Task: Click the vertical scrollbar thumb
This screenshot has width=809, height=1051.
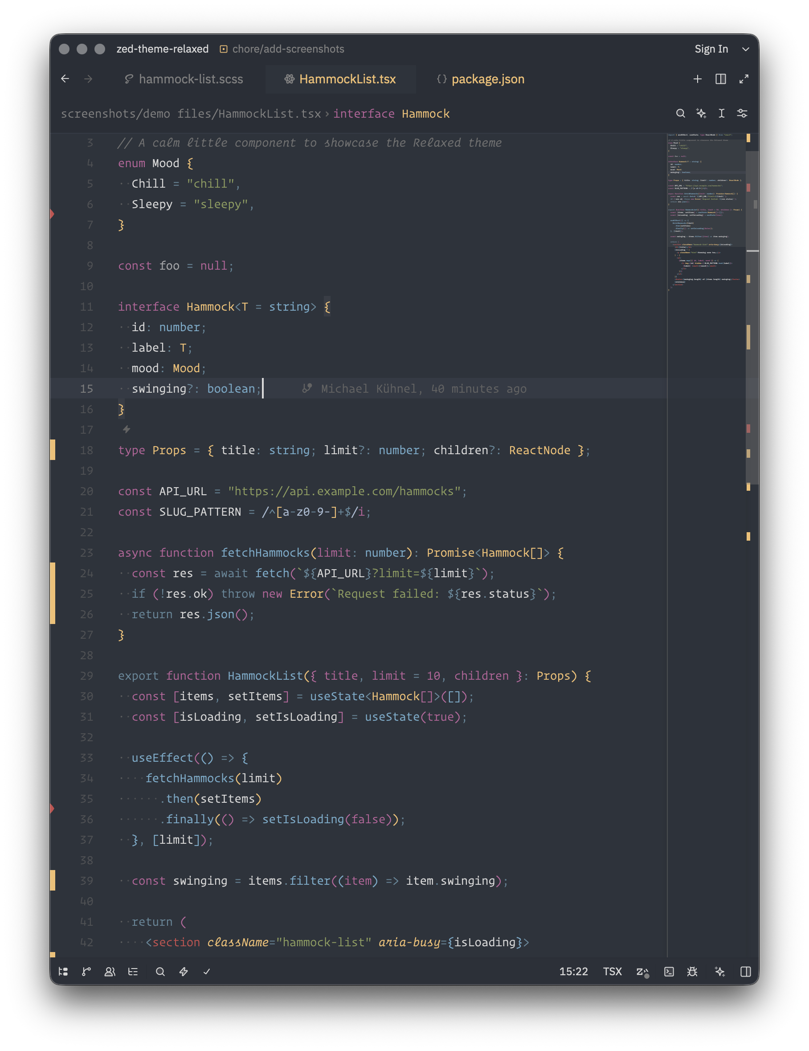Action: pos(752,318)
